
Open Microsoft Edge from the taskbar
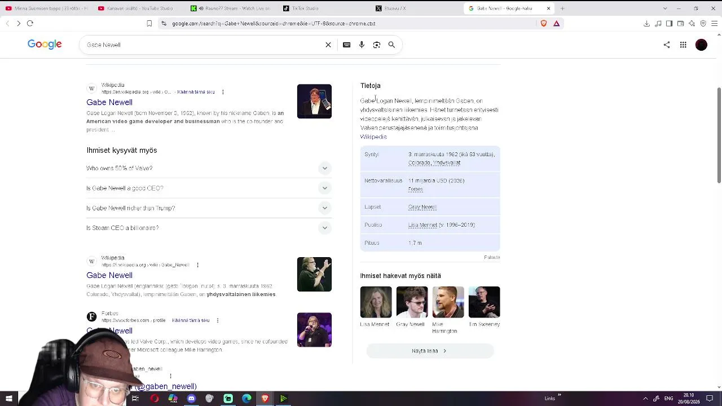pos(246,399)
